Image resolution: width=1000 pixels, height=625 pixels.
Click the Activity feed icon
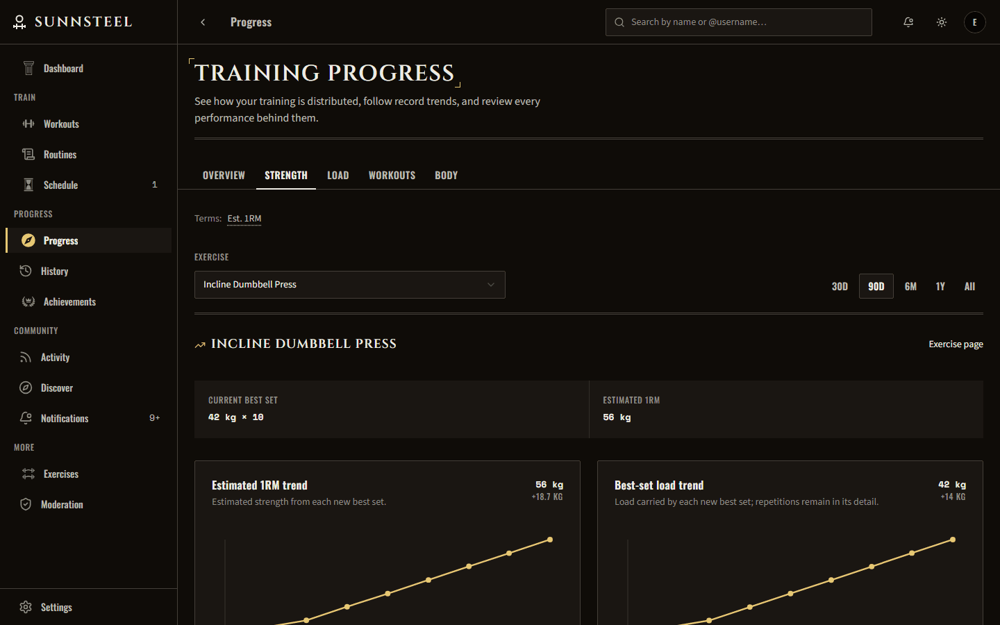tap(26, 357)
